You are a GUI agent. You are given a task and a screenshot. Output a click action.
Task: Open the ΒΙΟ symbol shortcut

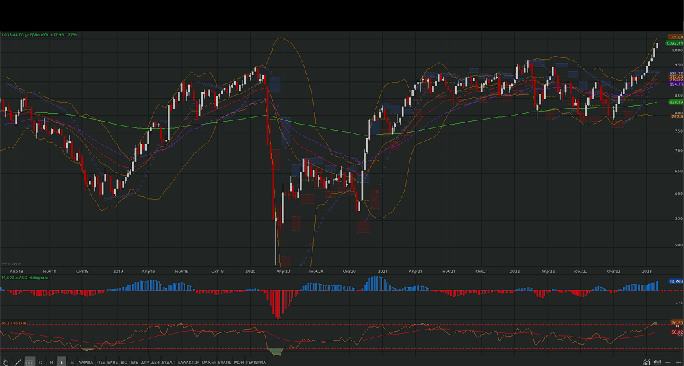pyautogui.click(x=124, y=362)
